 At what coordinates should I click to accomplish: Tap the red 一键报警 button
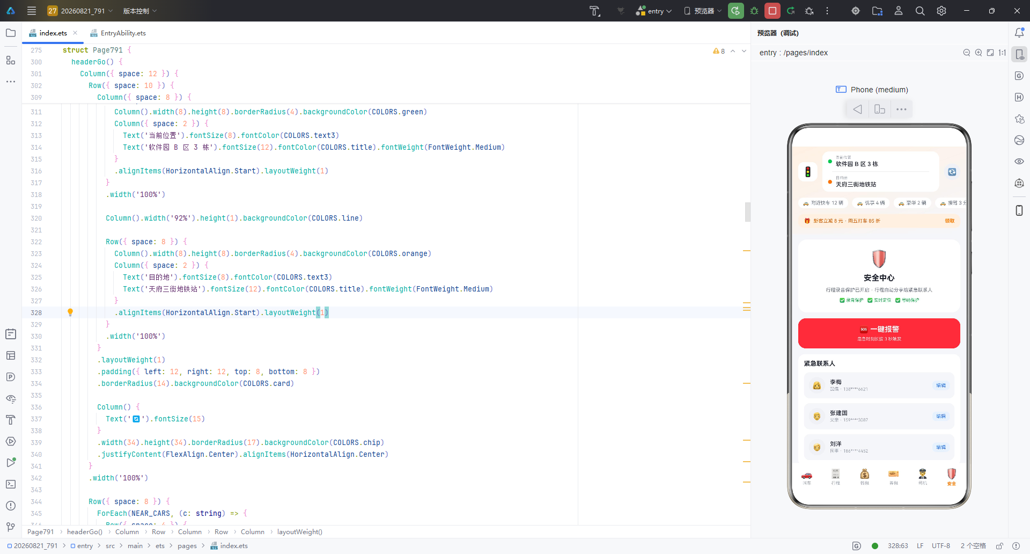[x=879, y=333]
